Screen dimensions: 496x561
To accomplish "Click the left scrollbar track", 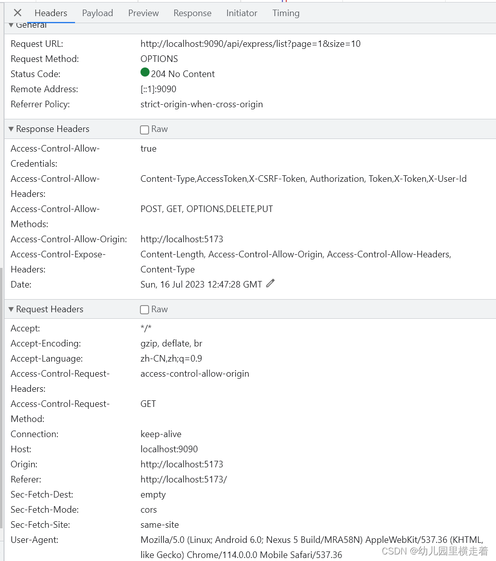I will [3, 282].
